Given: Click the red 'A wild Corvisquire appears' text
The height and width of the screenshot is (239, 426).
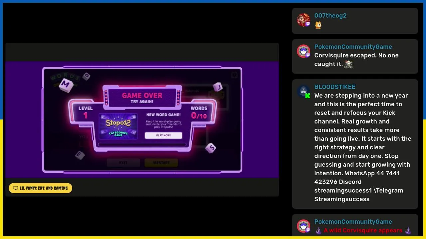Looking at the screenshot, I should click(x=363, y=230).
